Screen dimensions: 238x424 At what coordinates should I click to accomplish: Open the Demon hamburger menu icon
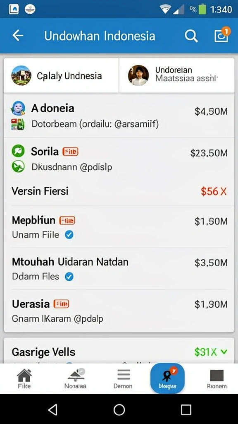[123, 378]
